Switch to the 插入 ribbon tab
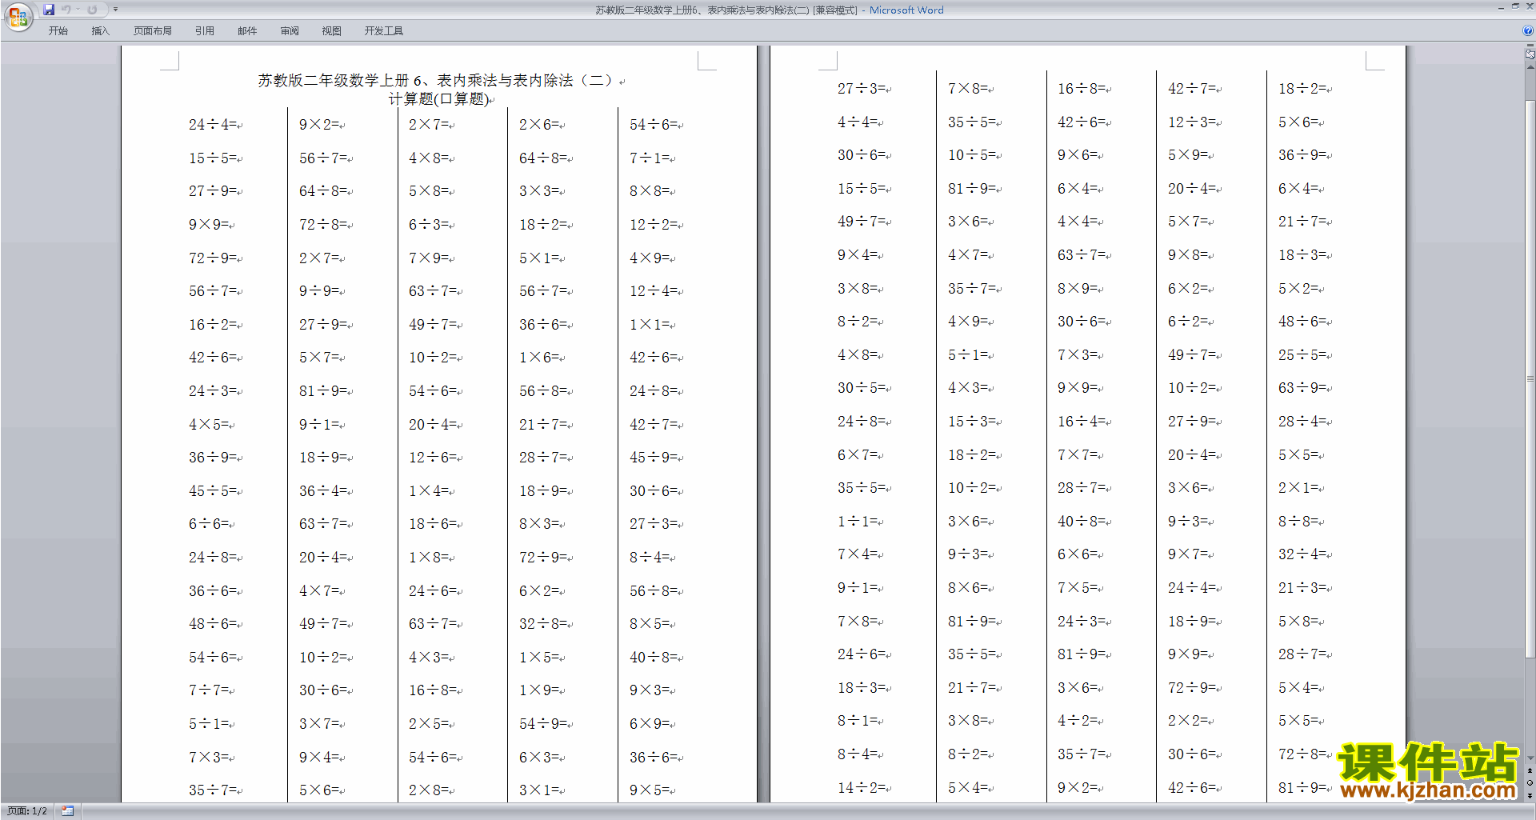The height and width of the screenshot is (820, 1536). [100, 31]
